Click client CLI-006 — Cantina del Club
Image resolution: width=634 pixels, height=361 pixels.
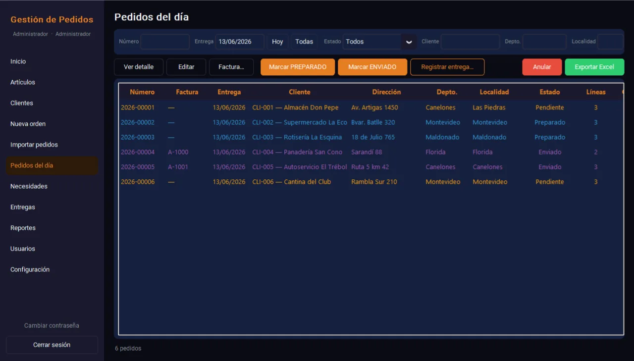point(292,182)
